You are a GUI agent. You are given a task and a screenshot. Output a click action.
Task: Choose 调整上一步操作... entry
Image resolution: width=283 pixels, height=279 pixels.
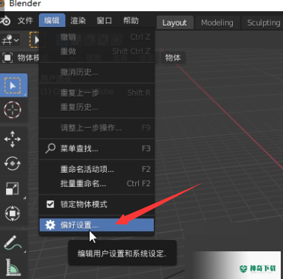pyautogui.click(x=97, y=128)
